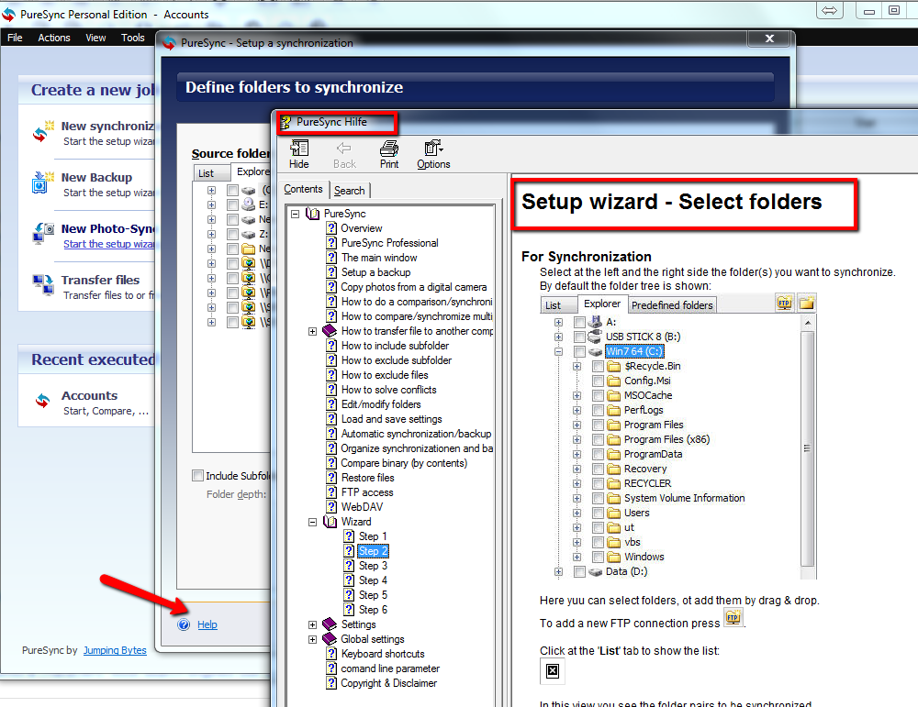Screen dimensions: 918x707
Task: Open the Restore files help topic
Action: click(x=368, y=478)
